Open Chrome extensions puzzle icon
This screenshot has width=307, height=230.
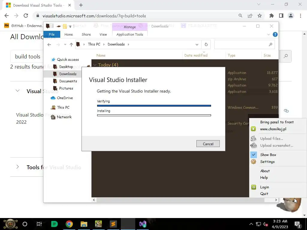(272, 16)
